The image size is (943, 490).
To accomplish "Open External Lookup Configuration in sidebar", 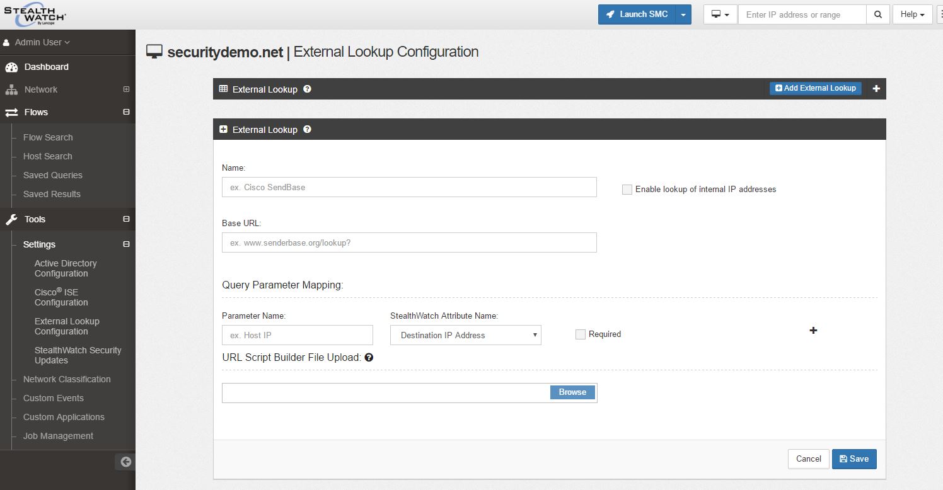I will [67, 326].
